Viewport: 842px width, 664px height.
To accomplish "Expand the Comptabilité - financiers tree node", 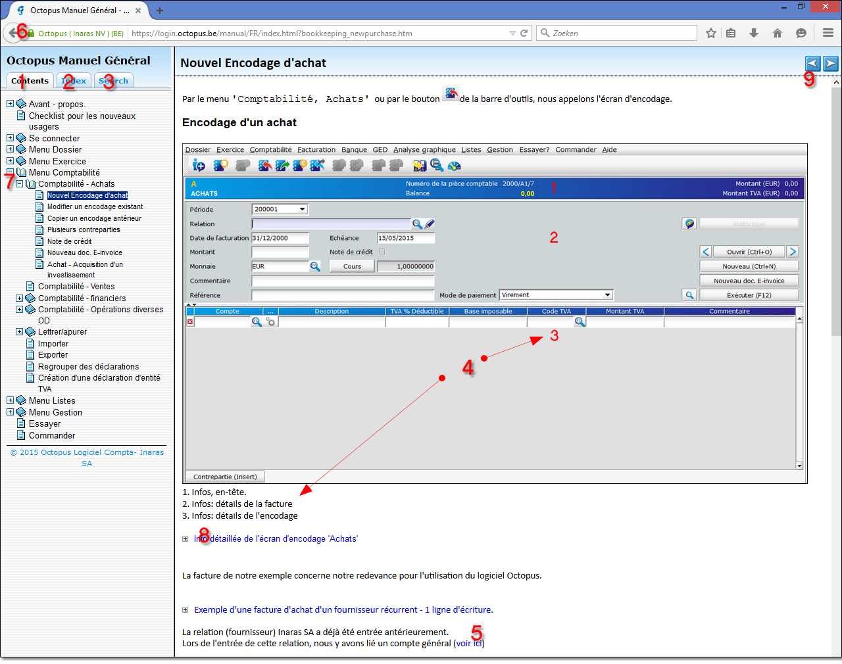I will pyautogui.click(x=19, y=298).
